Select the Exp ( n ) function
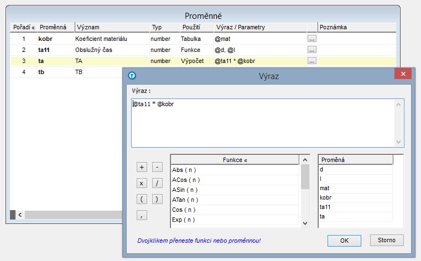Image resolution: width=421 pixels, height=261 pixels. click(x=235, y=220)
